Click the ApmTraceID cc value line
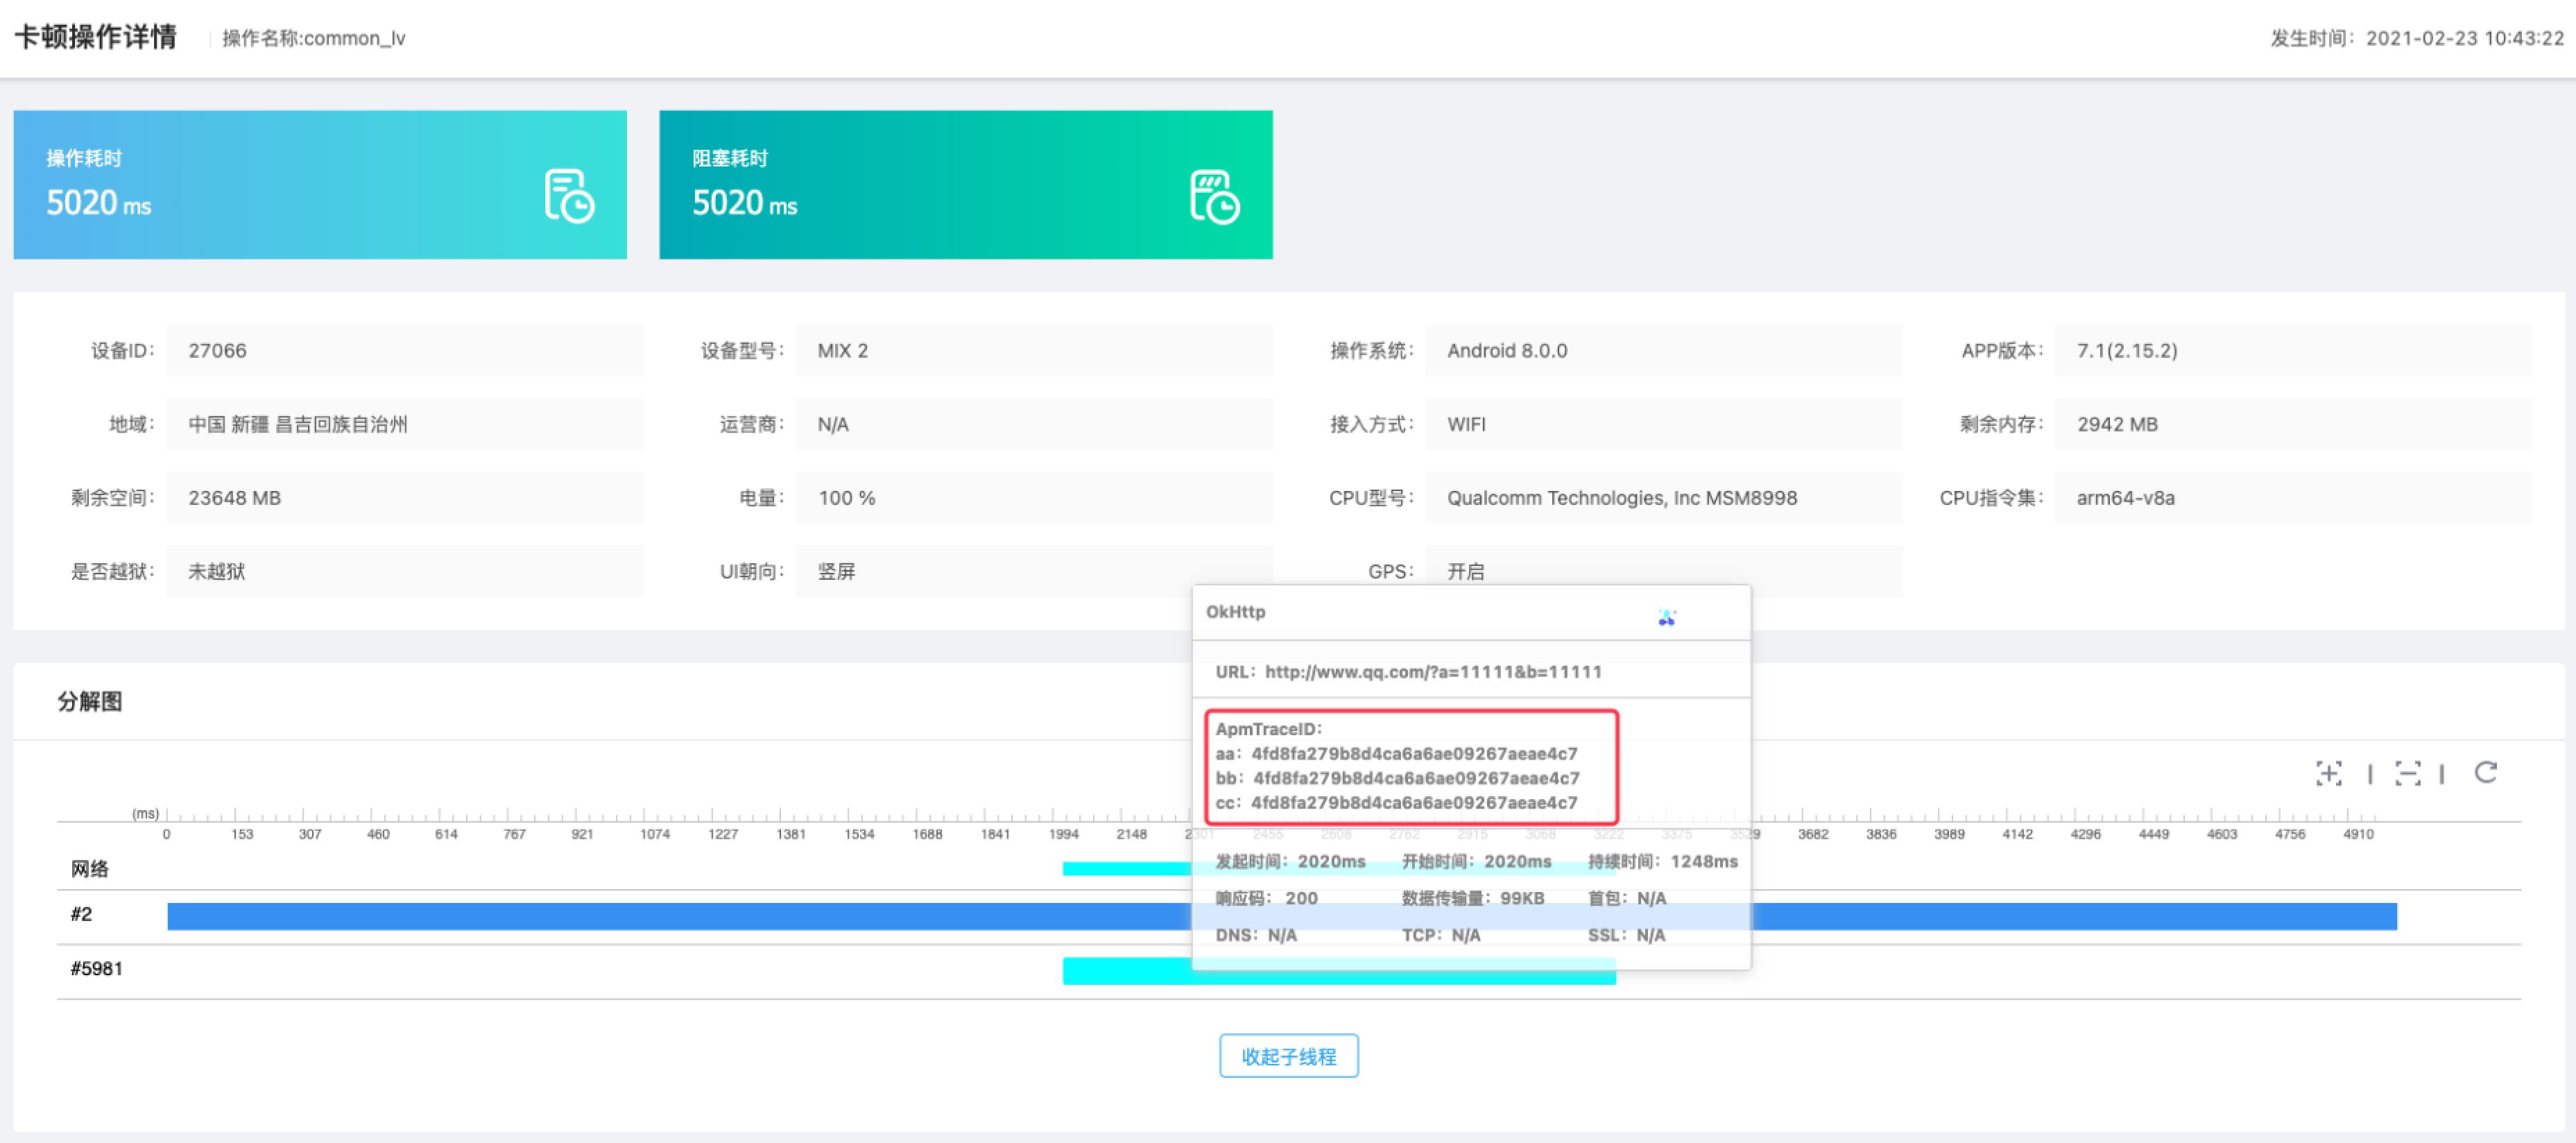Viewport: 2576px width, 1143px height. (1396, 803)
